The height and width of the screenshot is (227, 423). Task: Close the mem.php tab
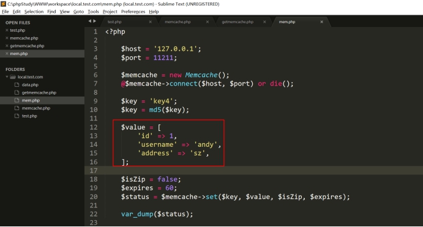321,22
